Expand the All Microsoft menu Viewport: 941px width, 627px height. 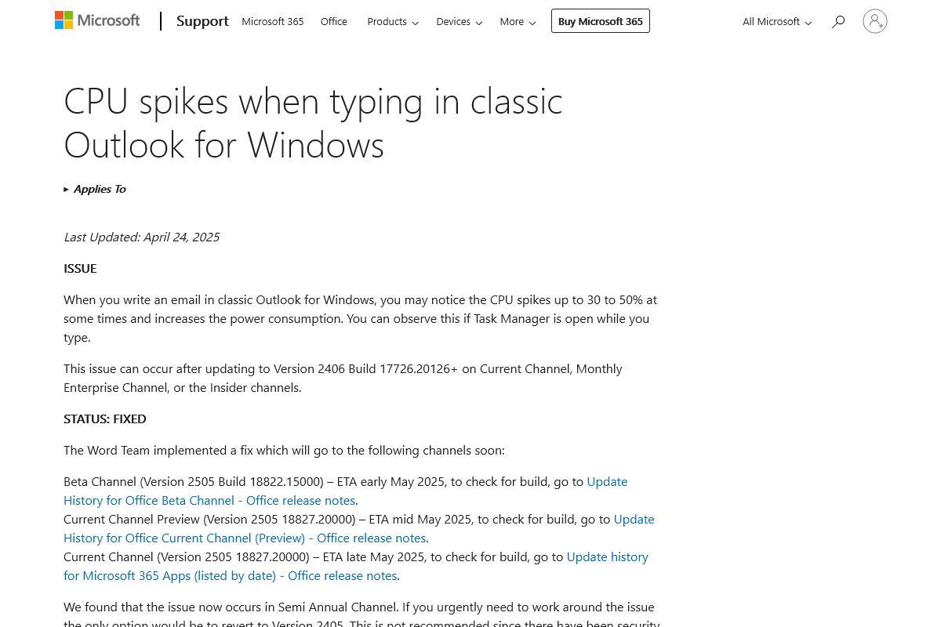click(x=777, y=22)
